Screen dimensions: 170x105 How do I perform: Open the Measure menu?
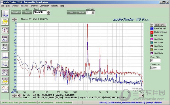click(x=24, y=6)
